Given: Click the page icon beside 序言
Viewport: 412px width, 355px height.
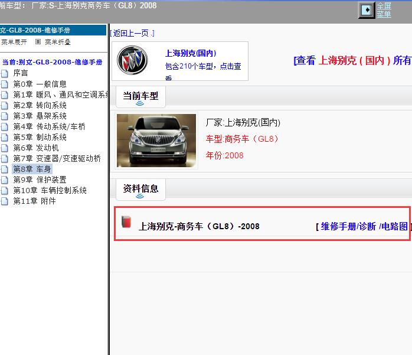Looking at the screenshot, I should click(x=5, y=73).
